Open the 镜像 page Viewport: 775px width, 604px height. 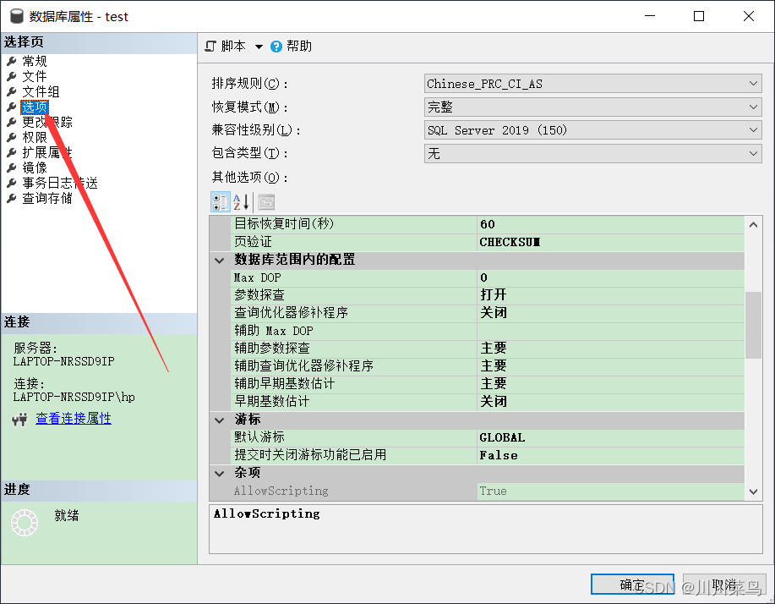click(35, 167)
